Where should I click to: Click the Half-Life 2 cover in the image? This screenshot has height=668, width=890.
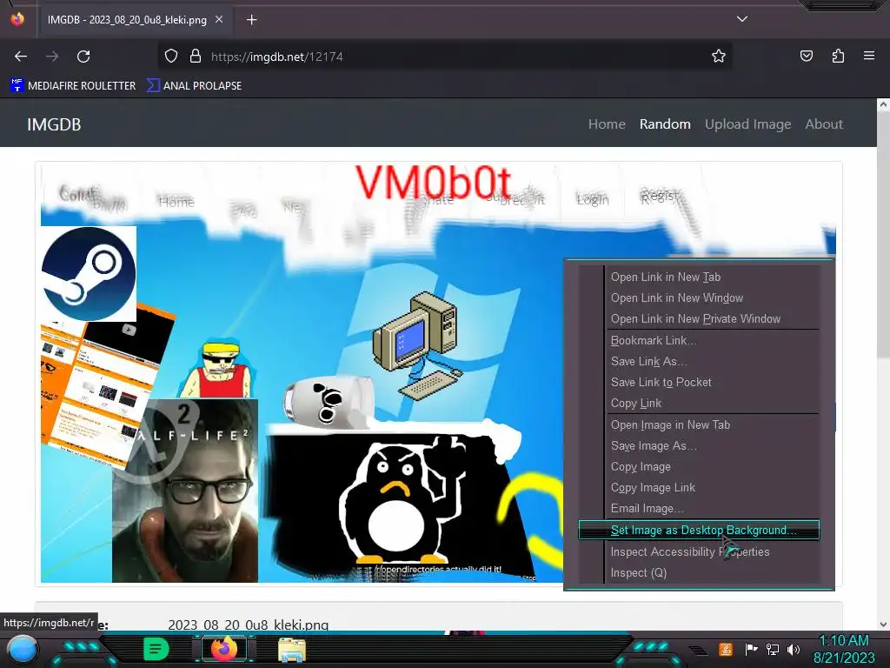[x=185, y=491]
